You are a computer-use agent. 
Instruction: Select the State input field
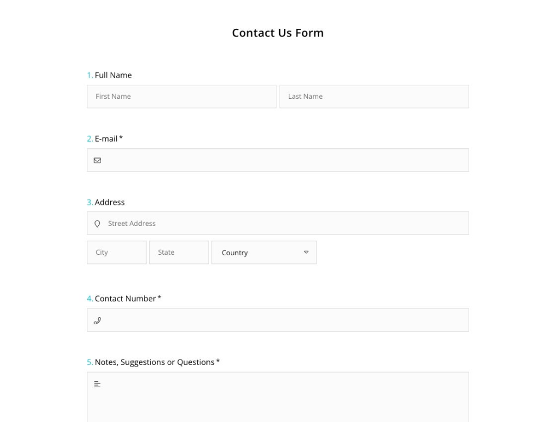tap(179, 252)
